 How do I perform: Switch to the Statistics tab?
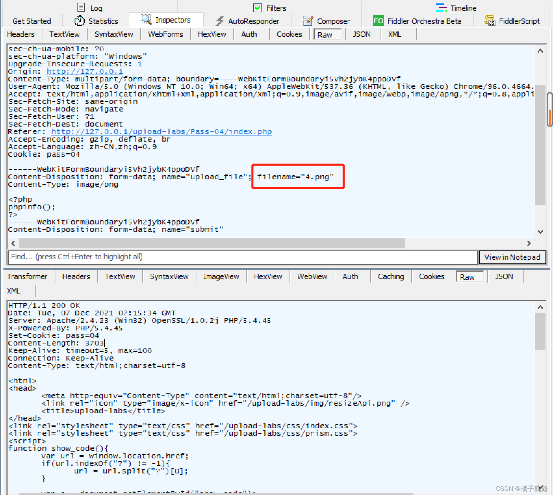[x=97, y=21]
